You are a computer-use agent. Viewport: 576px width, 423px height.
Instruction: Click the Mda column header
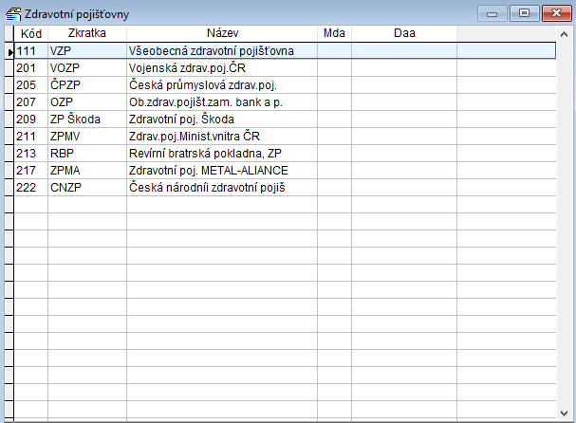[334, 33]
